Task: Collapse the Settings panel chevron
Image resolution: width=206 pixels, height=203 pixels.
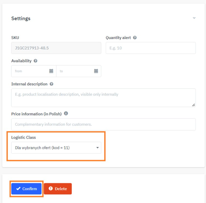Action: (x=194, y=18)
